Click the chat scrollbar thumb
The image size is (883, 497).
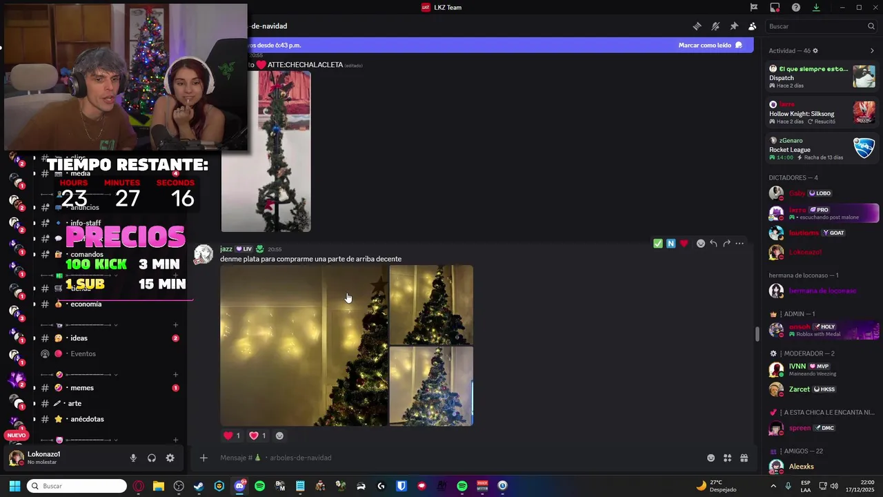click(757, 333)
